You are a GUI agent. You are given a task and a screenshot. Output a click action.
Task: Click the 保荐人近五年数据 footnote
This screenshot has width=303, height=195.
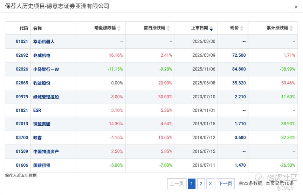click(x=21, y=175)
